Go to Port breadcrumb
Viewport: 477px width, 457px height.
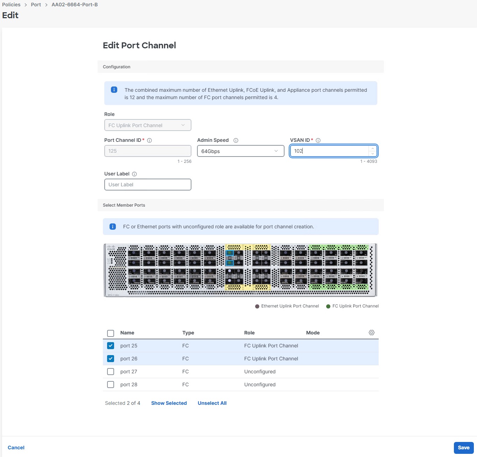(36, 5)
